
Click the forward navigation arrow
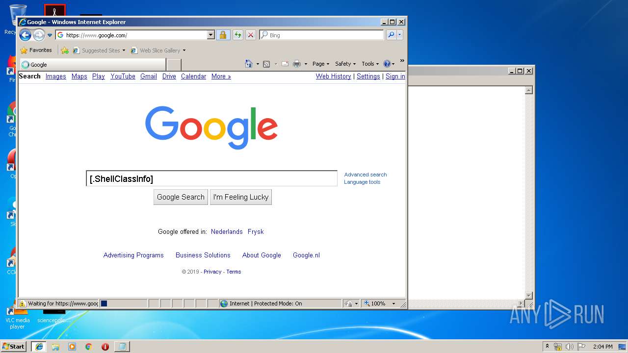click(39, 35)
